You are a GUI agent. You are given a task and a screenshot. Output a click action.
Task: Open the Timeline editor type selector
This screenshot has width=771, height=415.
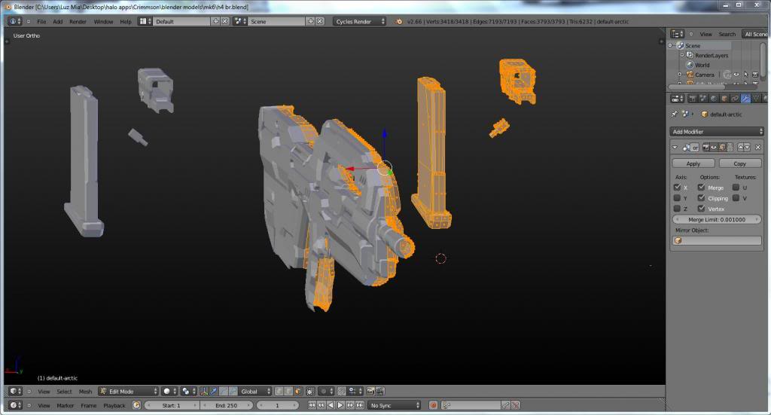(x=16, y=405)
